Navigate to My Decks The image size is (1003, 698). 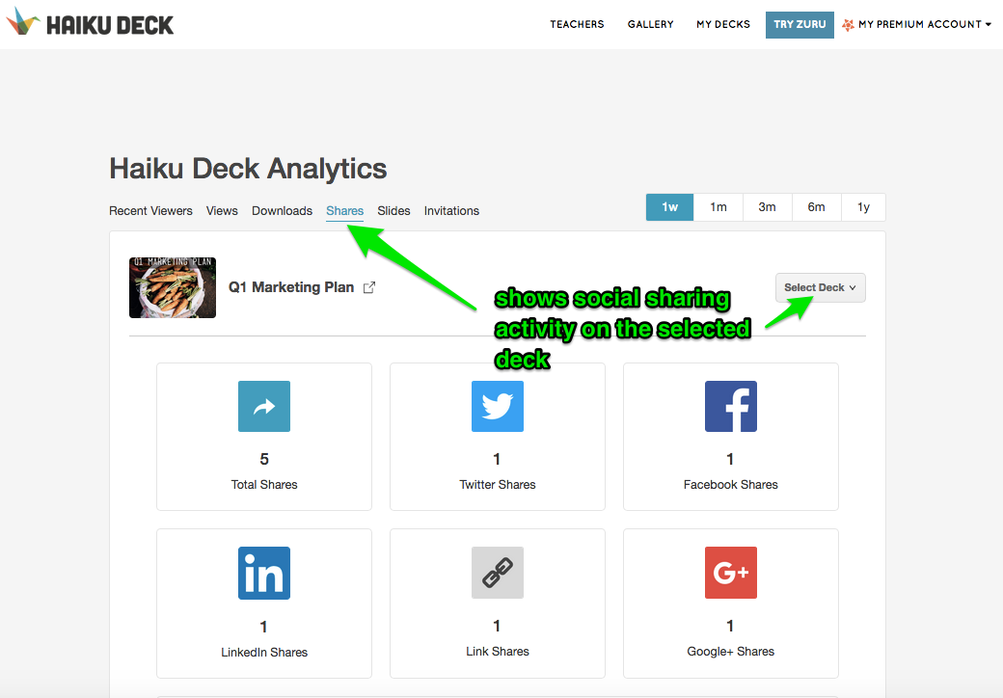coord(723,24)
